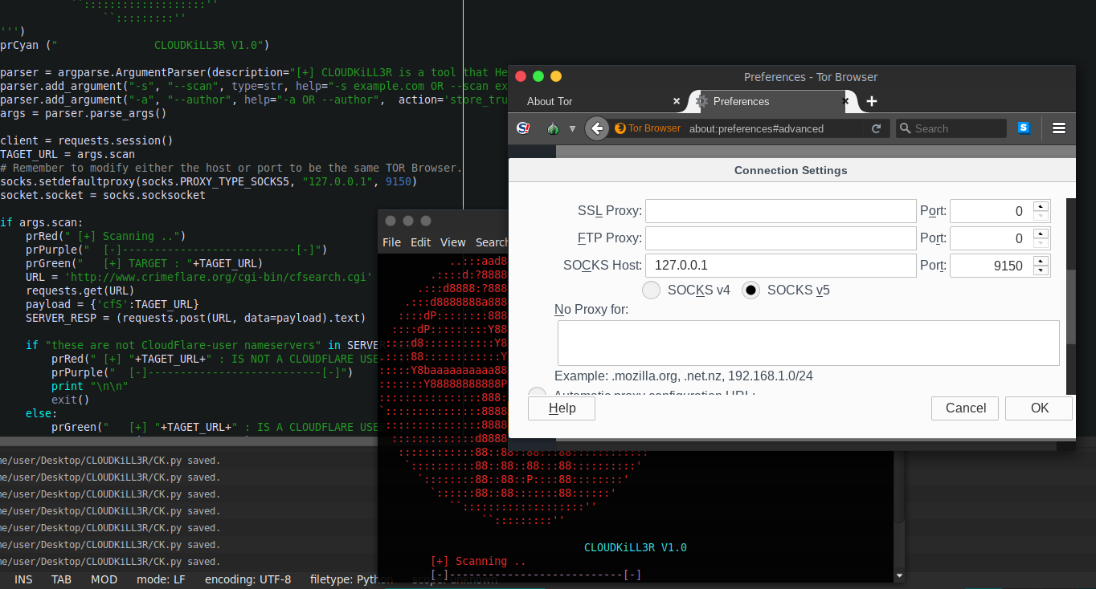Close the Preferences tab
The height and width of the screenshot is (589, 1096).
coord(845,101)
